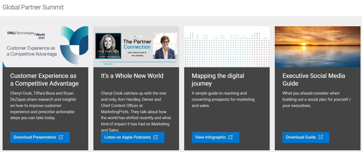This screenshot has width=362, height=152.
Task: Select the 'Executive Social Media Guide' title
Action: (314, 79)
